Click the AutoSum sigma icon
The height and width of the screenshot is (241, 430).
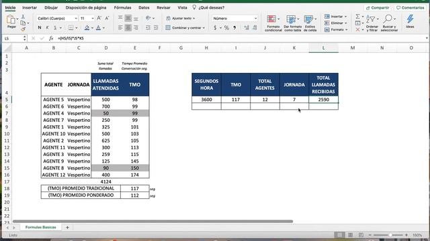[x=358, y=16]
